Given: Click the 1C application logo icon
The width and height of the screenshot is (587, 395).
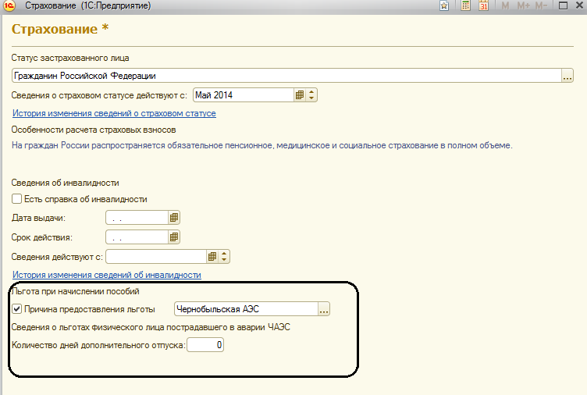Looking at the screenshot, I should point(9,5).
